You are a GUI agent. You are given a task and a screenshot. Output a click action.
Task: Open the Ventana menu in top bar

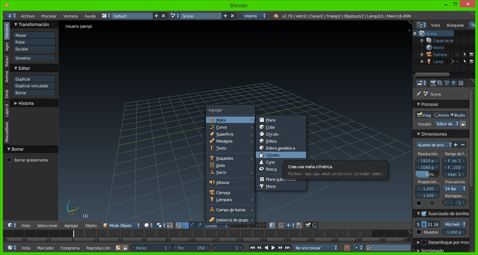[x=70, y=16]
